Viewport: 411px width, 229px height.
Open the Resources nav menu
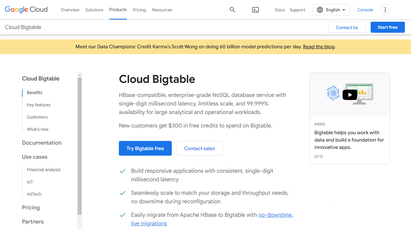point(162,10)
